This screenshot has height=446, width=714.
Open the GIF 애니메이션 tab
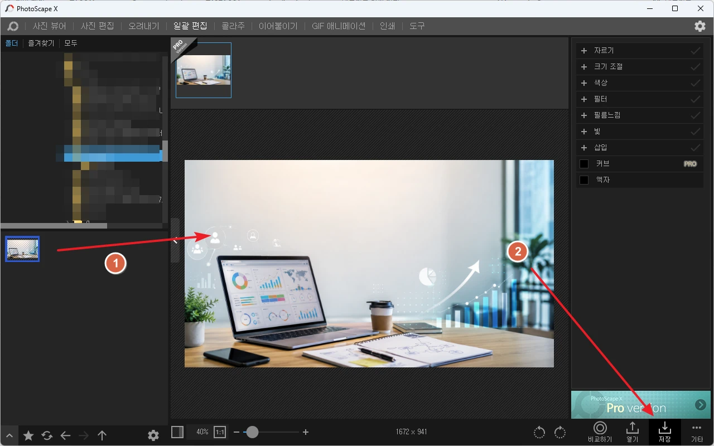(339, 26)
